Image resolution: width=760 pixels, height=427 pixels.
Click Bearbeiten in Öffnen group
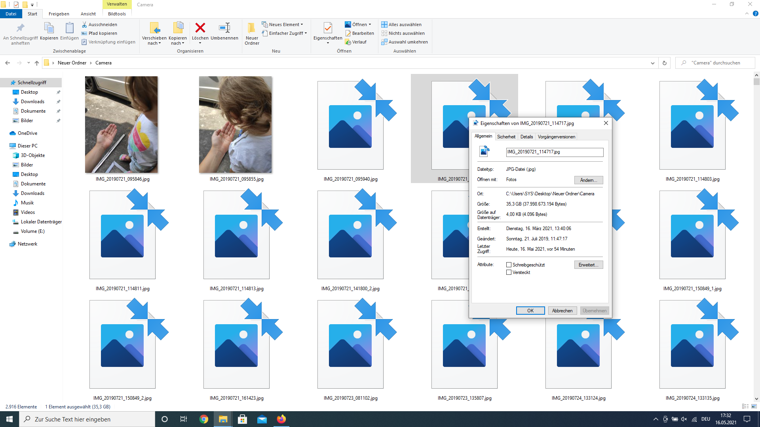[359, 33]
